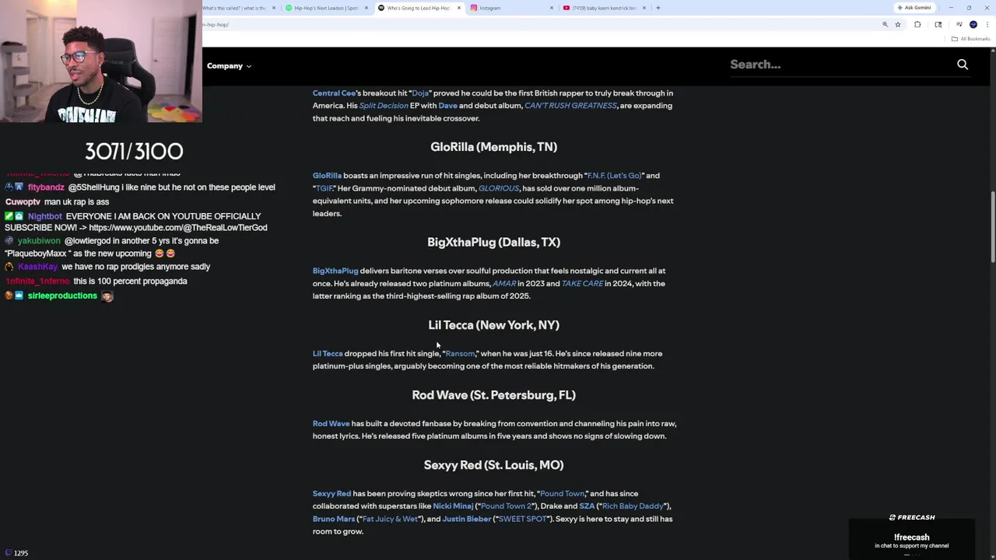Click the search magnifier icon in site header
996x560 pixels.
[x=963, y=65]
